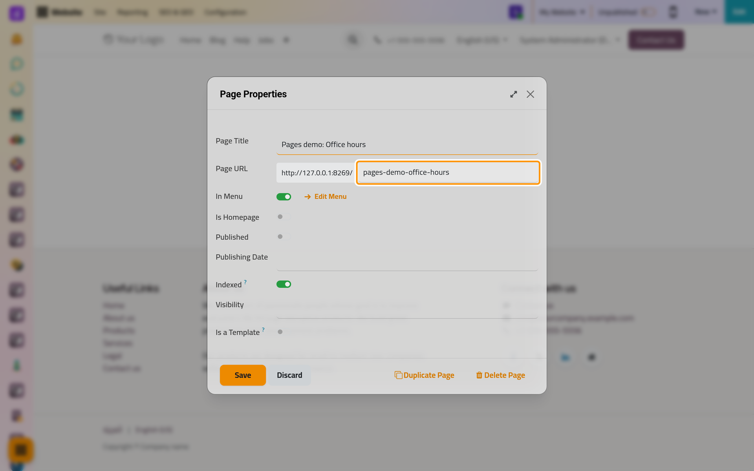This screenshot has height=471, width=754.
Task: Click Duplicate Page link
Action: tap(424, 375)
